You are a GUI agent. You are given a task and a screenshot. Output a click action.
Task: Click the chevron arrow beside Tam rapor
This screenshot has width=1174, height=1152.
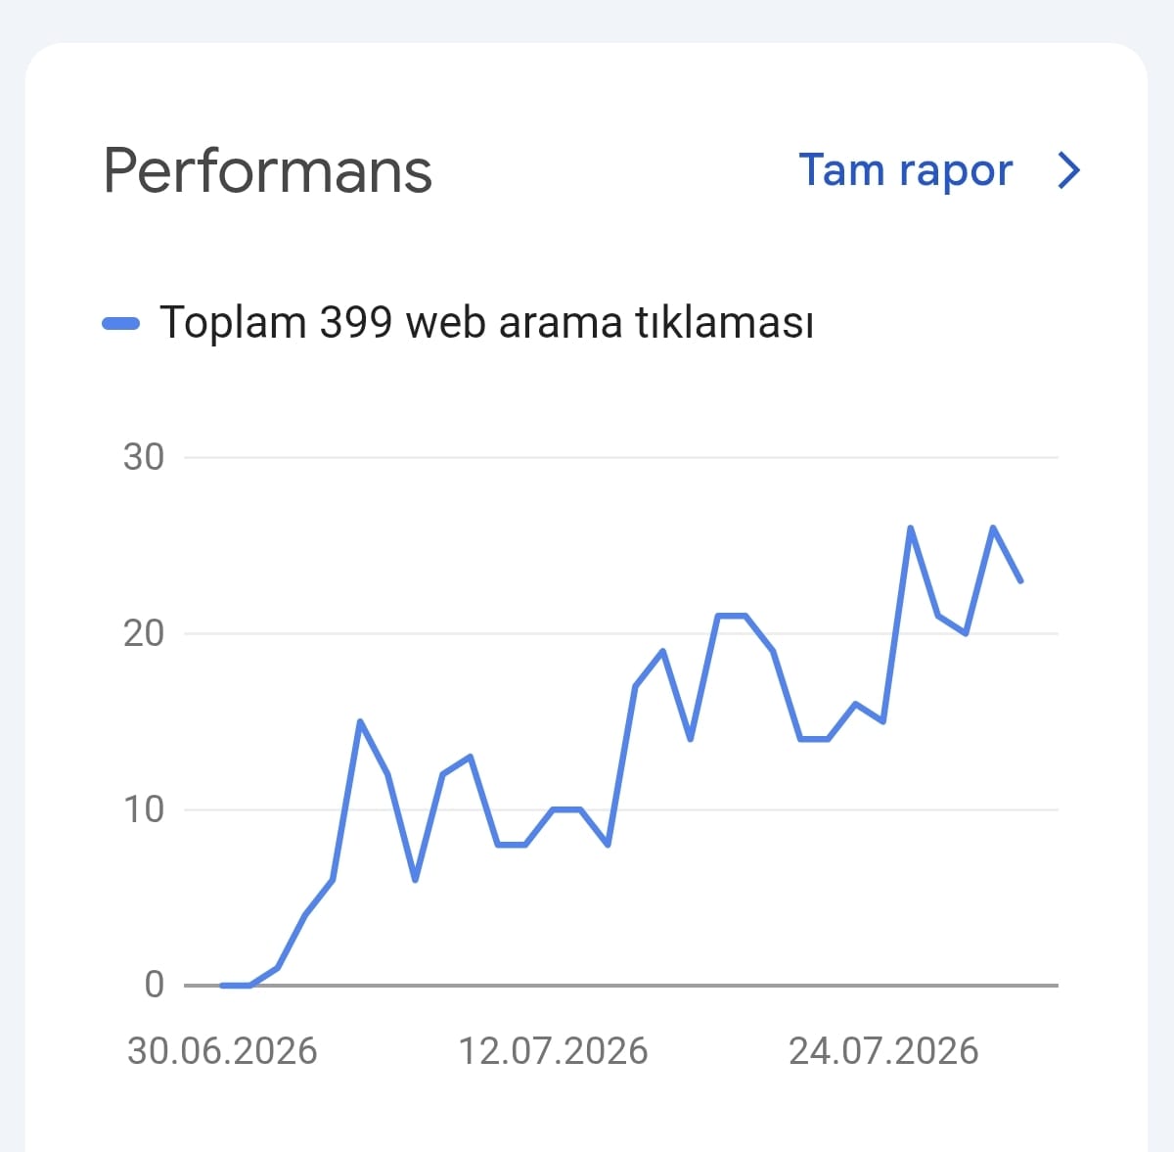(1069, 170)
